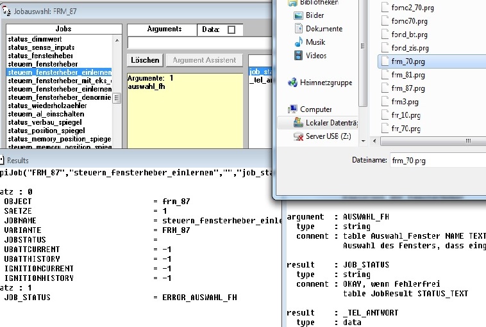
Task: Open Server USE (Z:) drive icon
Action: pyautogui.click(x=299, y=136)
